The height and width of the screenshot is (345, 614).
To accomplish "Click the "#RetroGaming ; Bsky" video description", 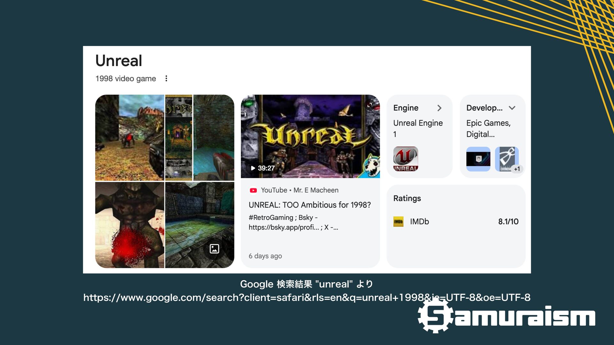I will pyautogui.click(x=294, y=222).
